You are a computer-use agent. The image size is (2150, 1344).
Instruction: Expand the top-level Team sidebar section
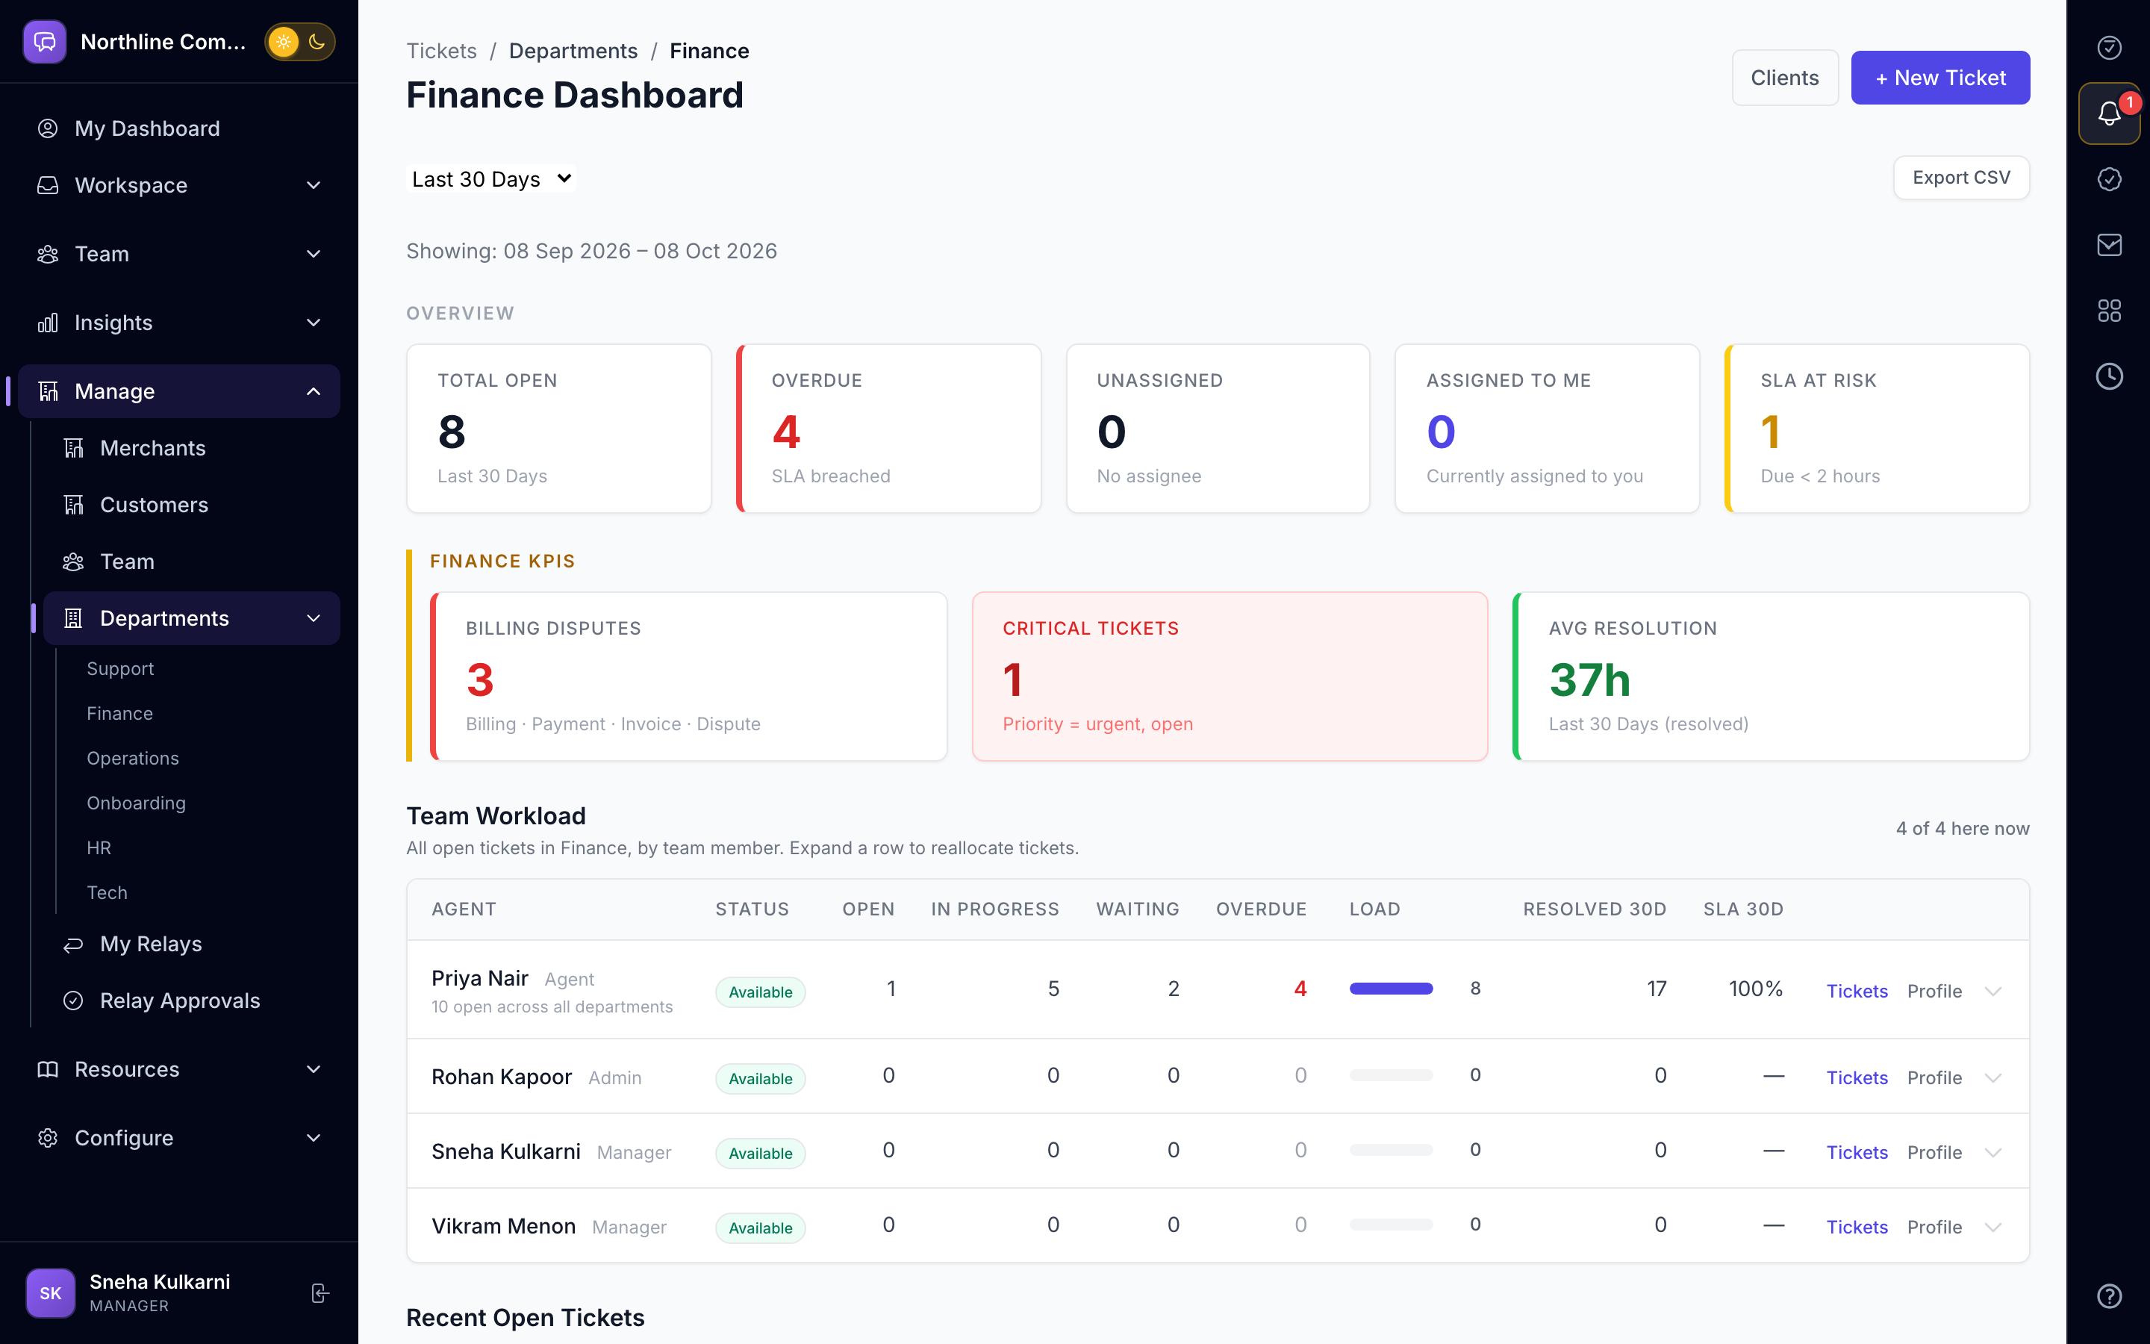click(x=178, y=254)
